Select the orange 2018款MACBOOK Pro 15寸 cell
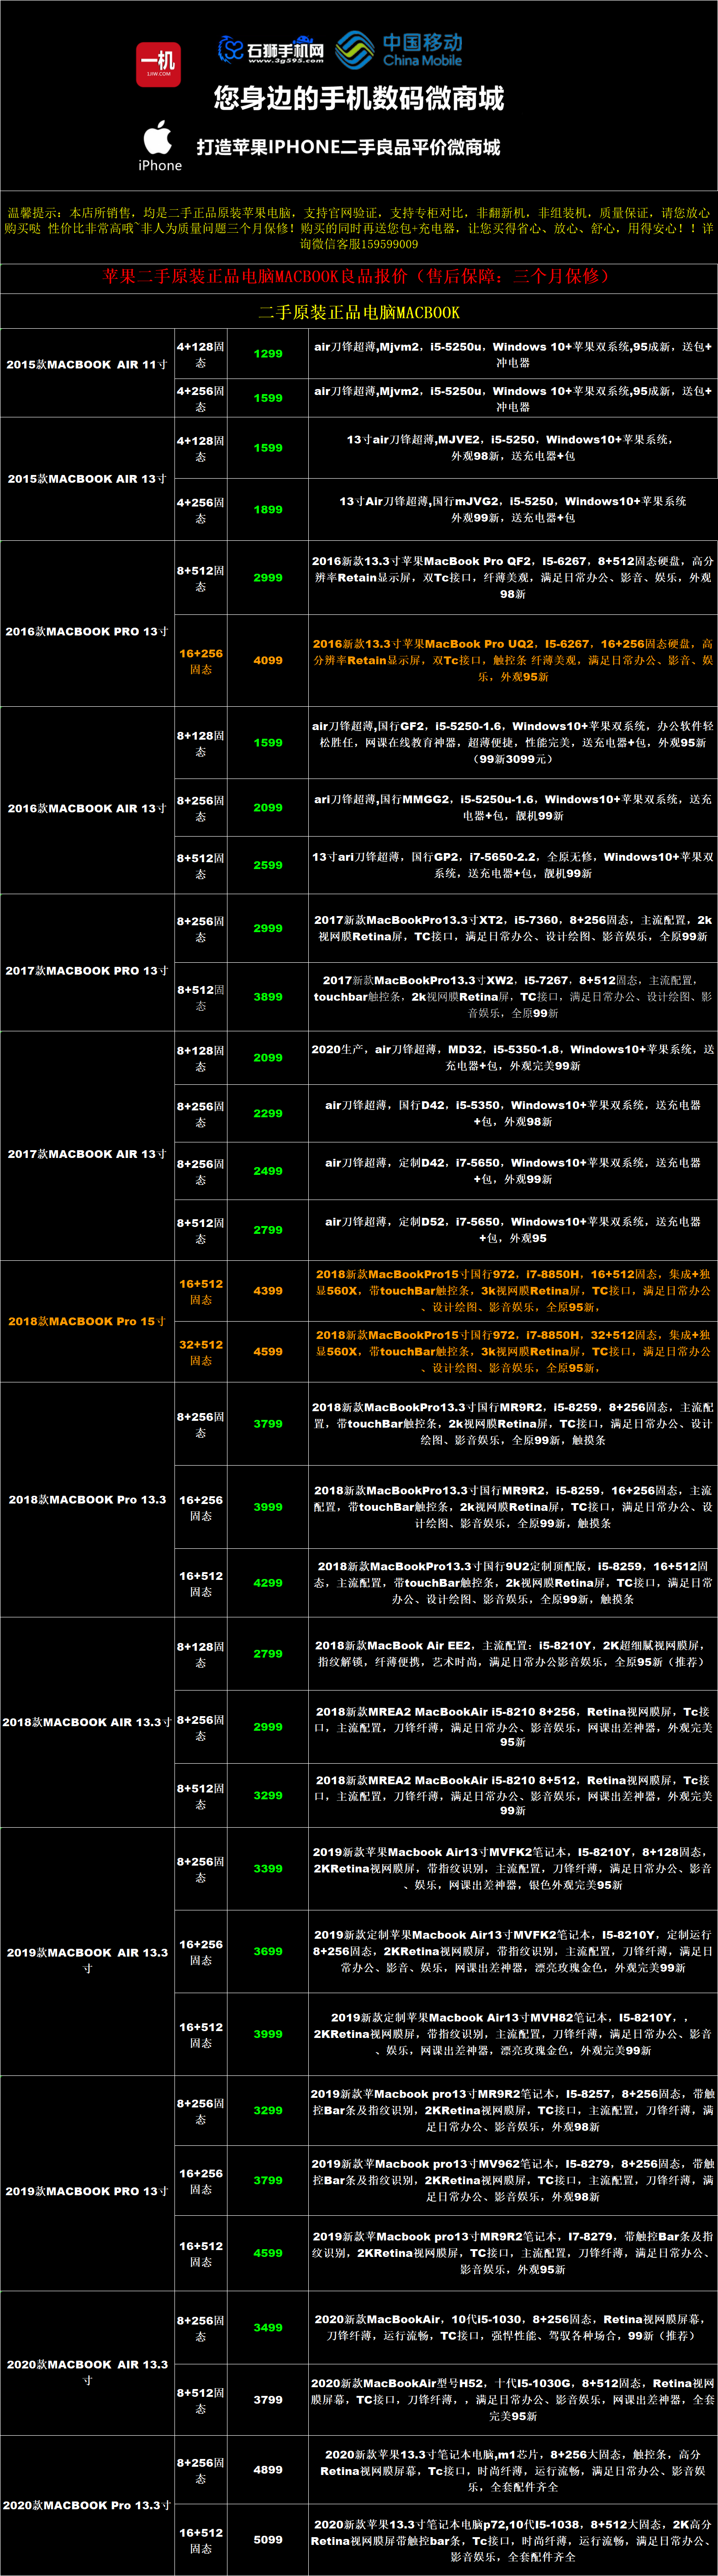 (x=87, y=1321)
